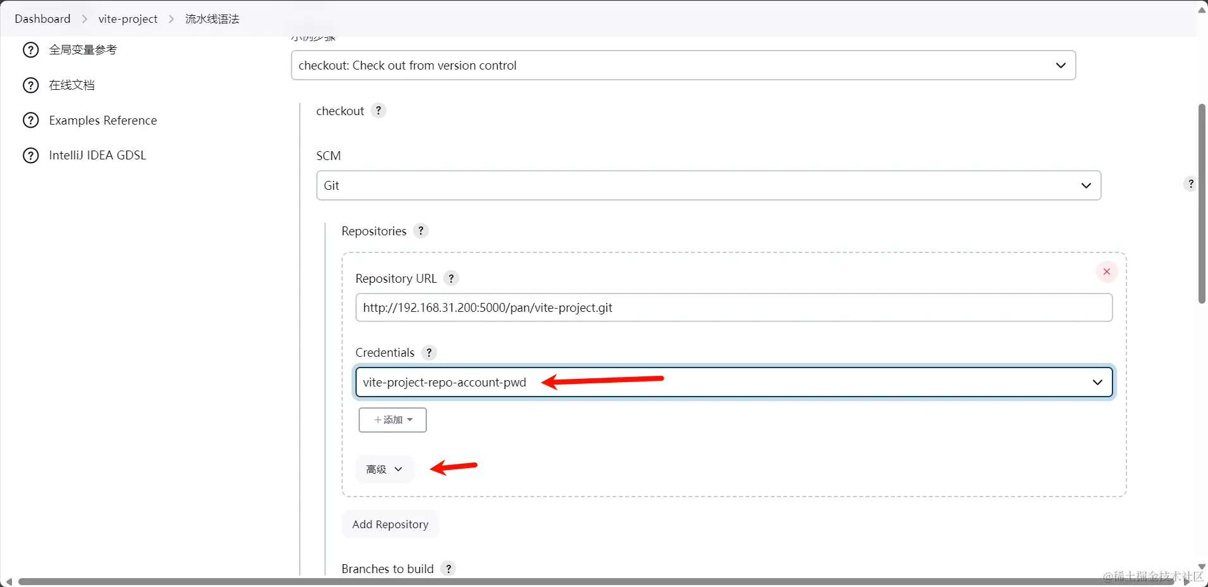Open help for Branches to build
The image size is (1208, 587).
pyautogui.click(x=448, y=569)
